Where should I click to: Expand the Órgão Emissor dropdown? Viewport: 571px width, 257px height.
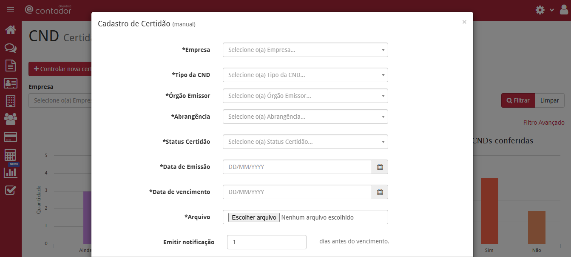click(x=305, y=96)
